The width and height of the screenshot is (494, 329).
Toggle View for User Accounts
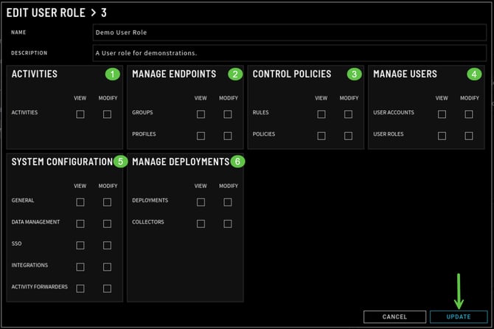click(x=442, y=114)
